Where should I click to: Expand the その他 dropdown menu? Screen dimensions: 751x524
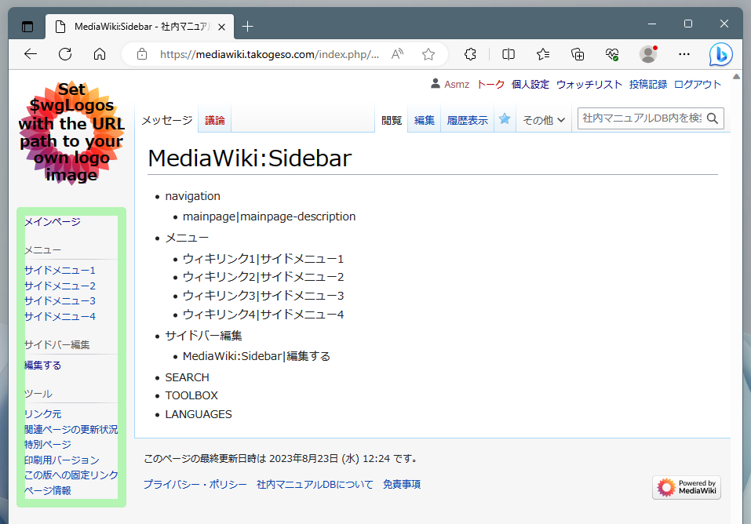pos(544,120)
